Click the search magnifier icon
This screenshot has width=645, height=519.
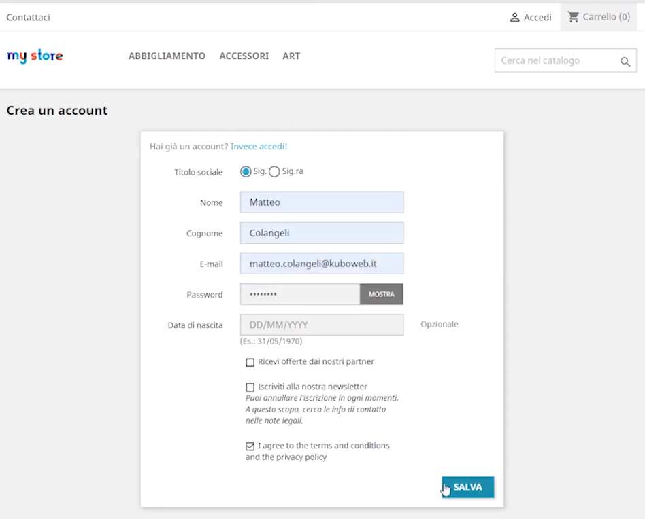click(x=625, y=62)
